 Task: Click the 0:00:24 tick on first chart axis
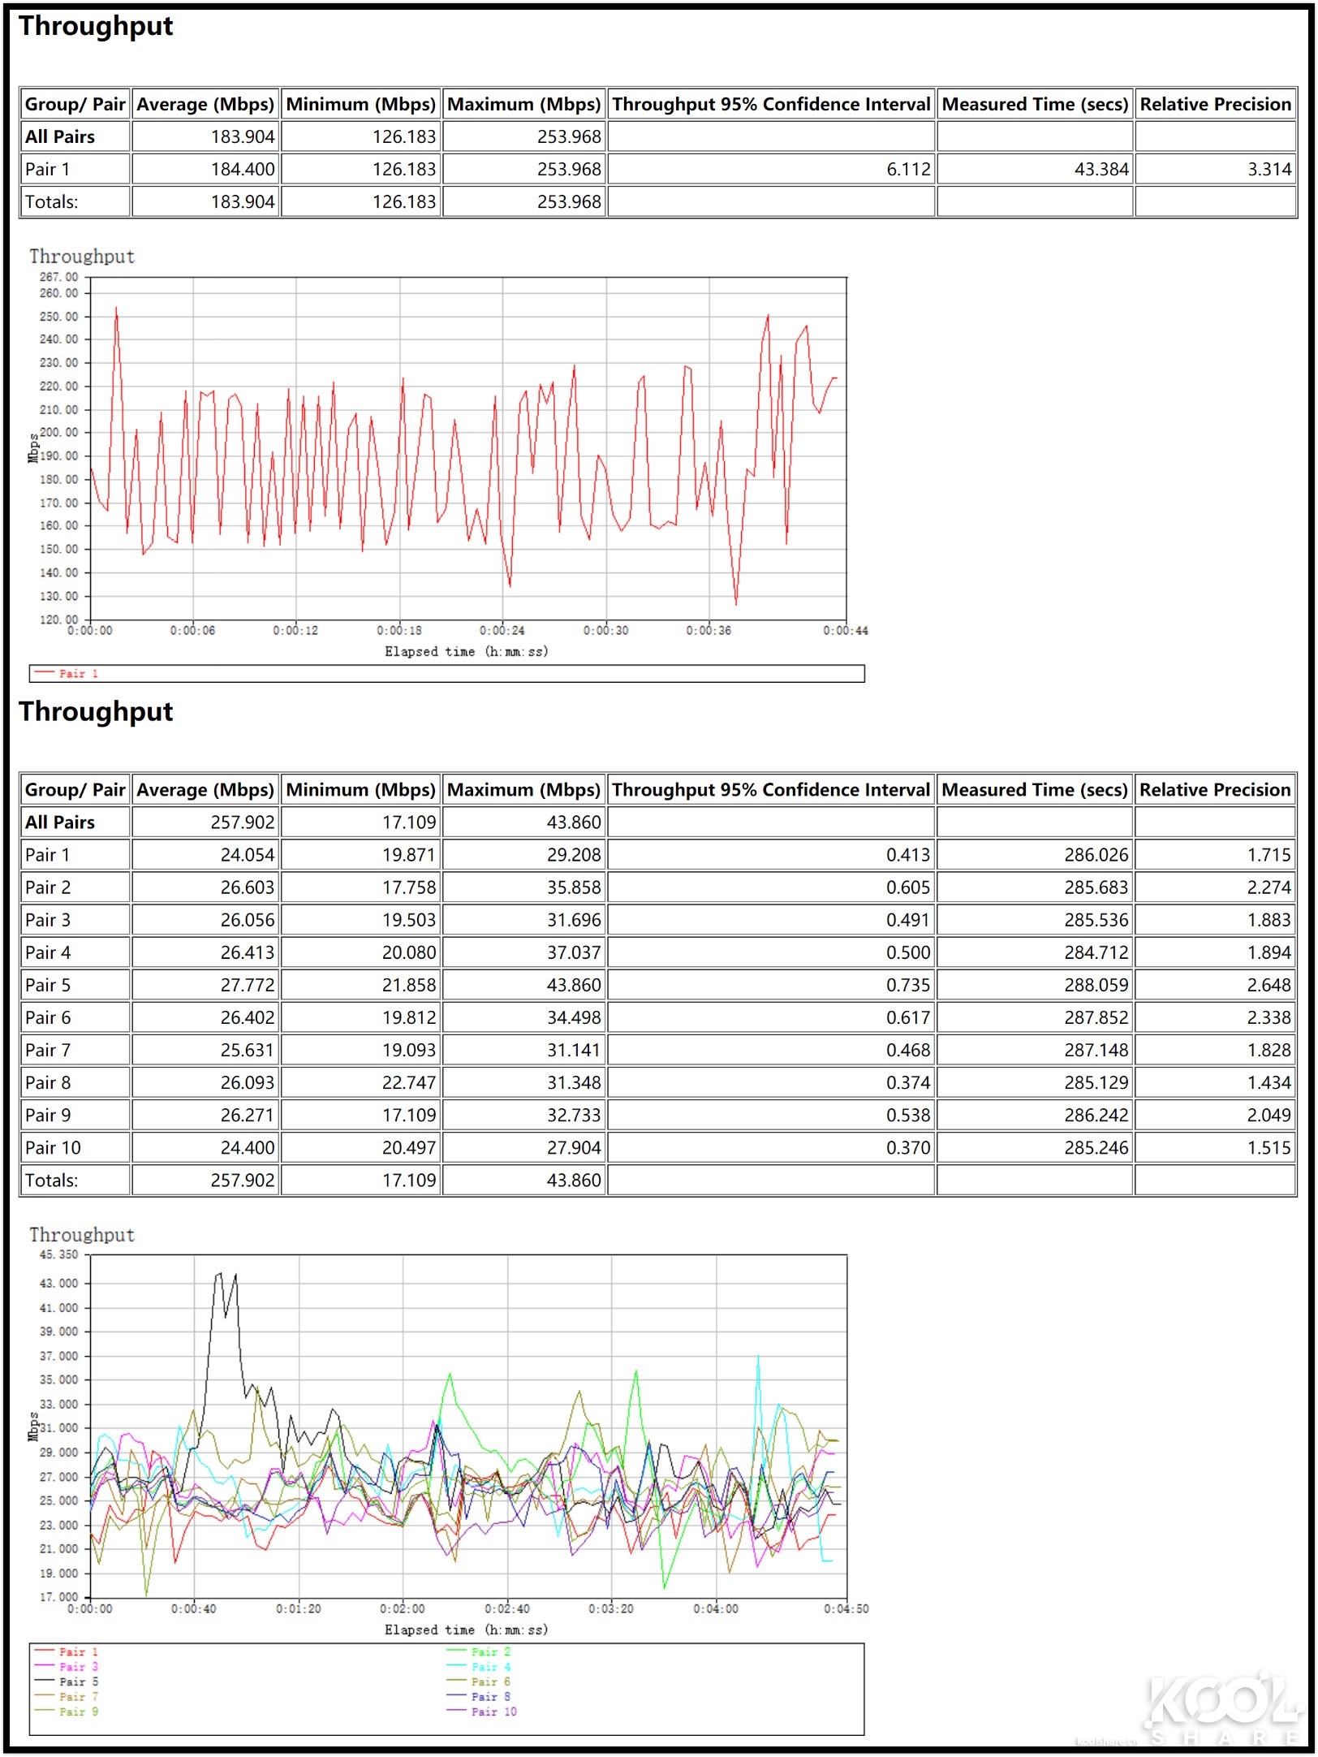(x=502, y=630)
